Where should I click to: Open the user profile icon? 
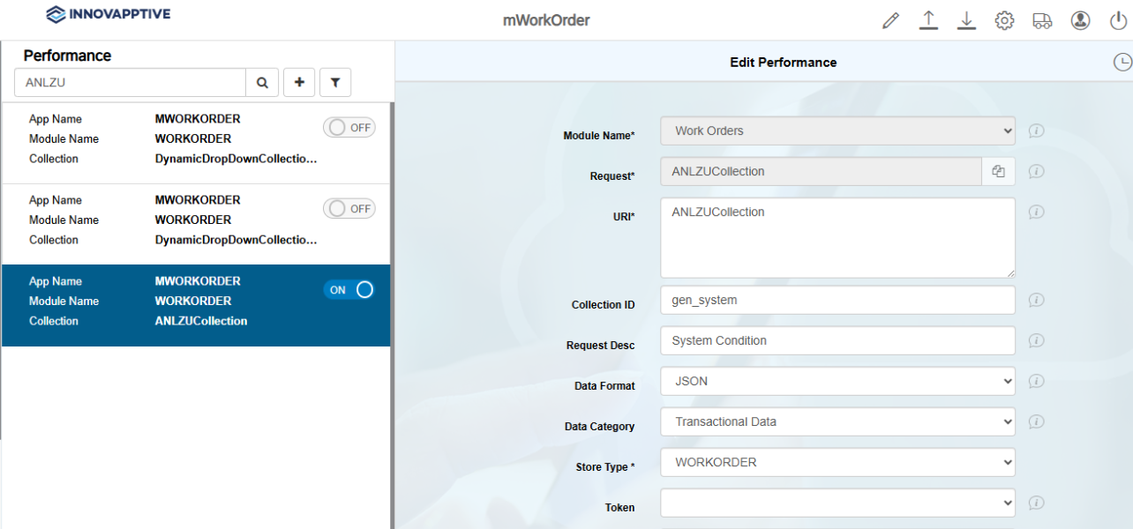click(1080, 20)
